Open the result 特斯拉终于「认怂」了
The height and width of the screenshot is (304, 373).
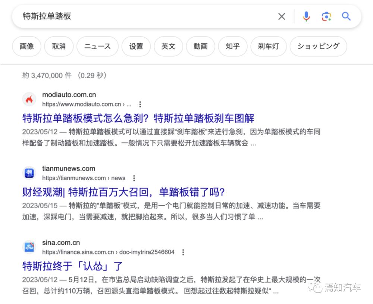point(72,266)
